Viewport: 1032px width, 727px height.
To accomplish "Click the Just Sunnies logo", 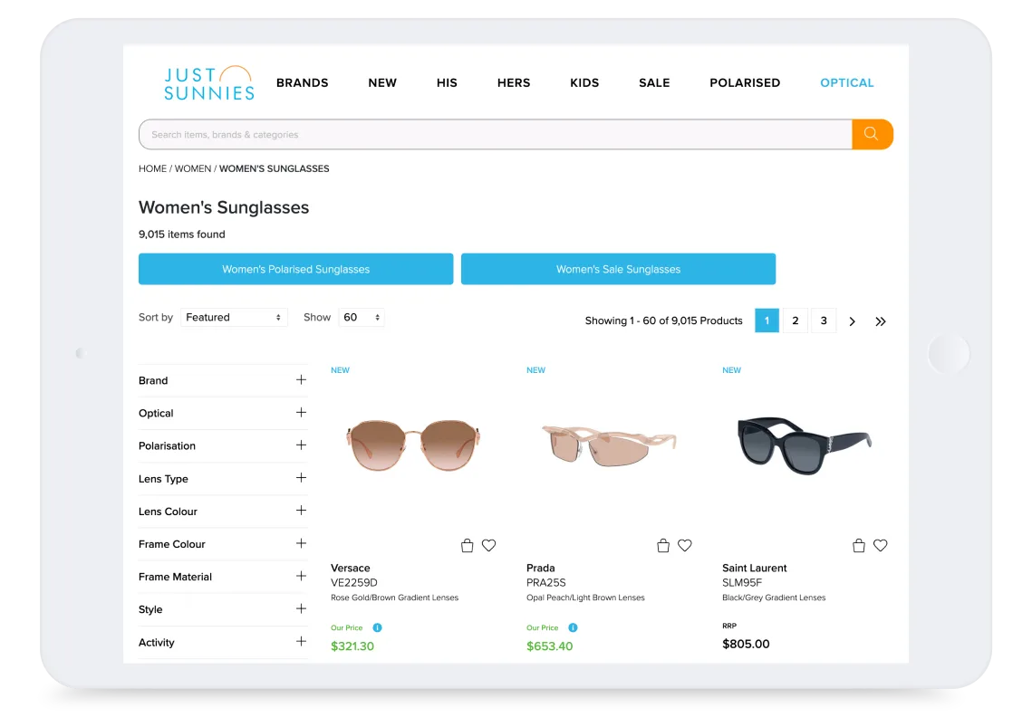I will (208, 83).
